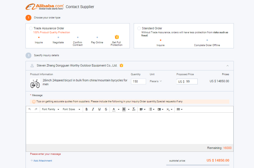Viewport: 254px width, 168px height.
Task: Open the text color dropdown arrow
Action: [x=119, y=109]
